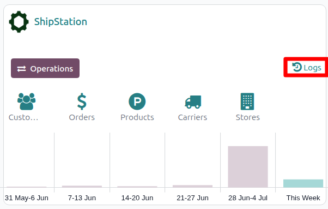Click the Orders dollar sign icon
This screenshot has width=328, height=209.
coord(82,101)
